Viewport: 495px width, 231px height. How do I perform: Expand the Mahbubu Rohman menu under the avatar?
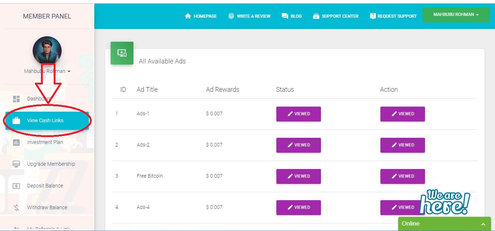coord(47,71)
